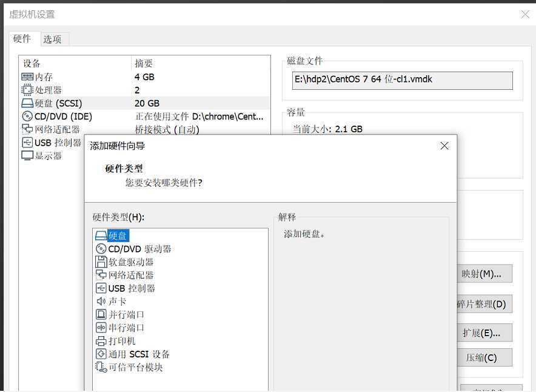Click the 映射(M)... button

pyautogui.click(x=484, y=274)
